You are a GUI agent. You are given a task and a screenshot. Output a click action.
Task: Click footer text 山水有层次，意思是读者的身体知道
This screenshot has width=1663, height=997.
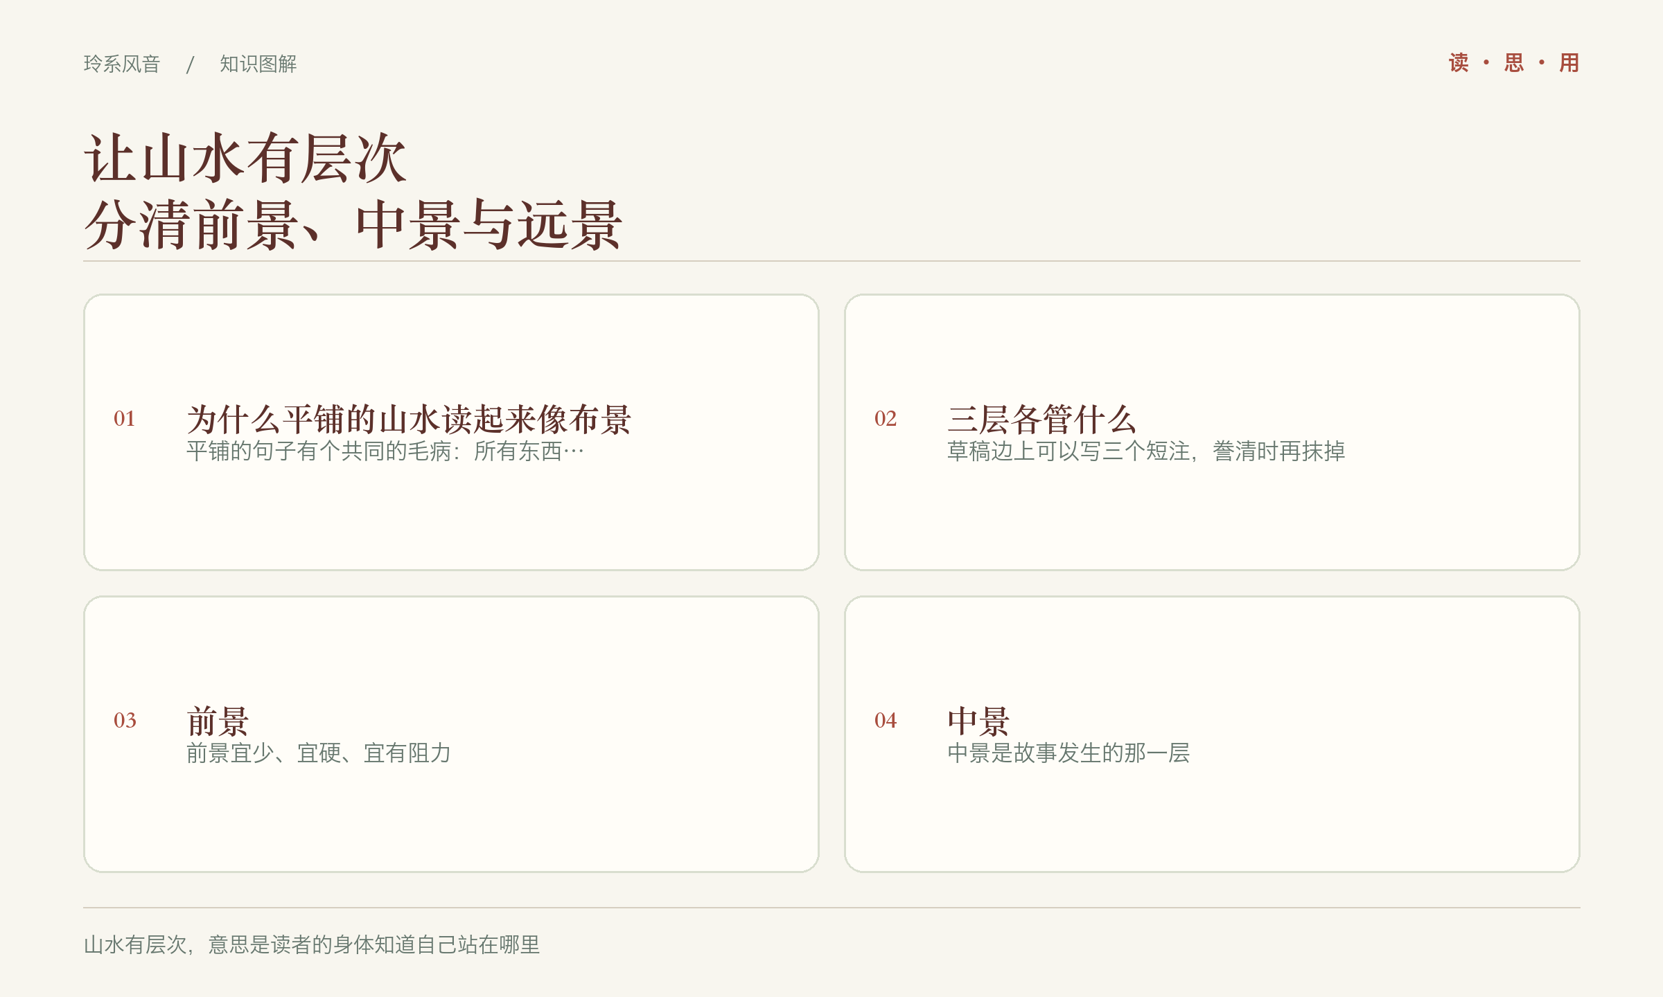click(x=312, y=944)
